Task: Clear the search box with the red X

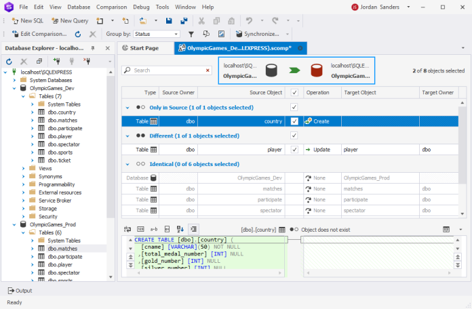Action: [208, 70]
